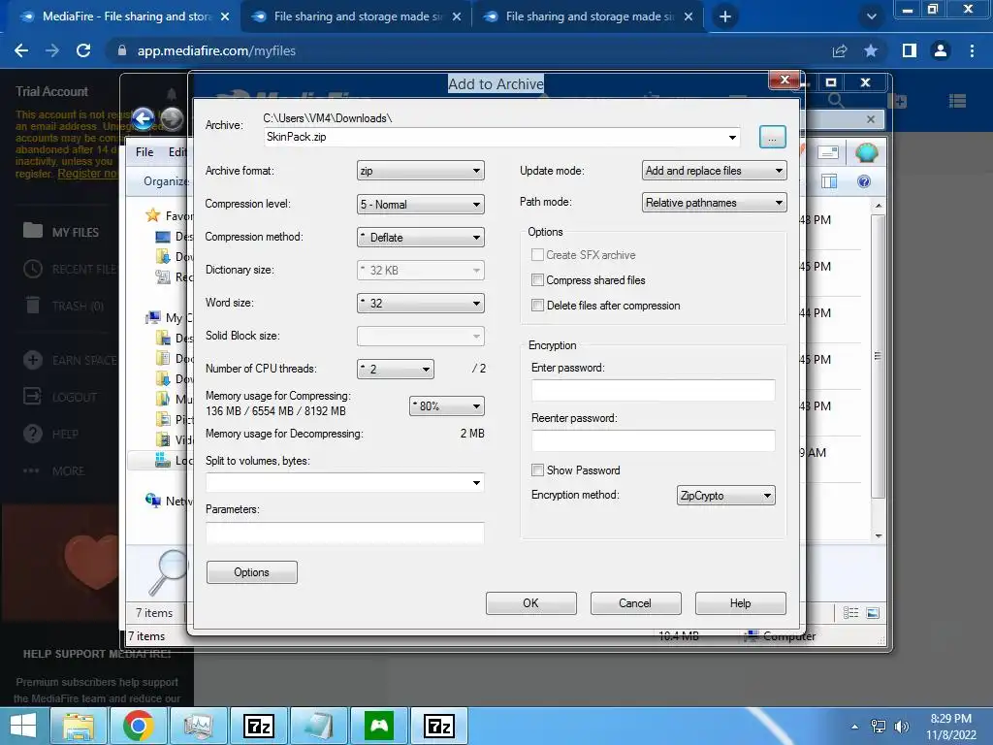Click the browse archive path button
This screenshot has width=993, height=745.
point(772,137)
